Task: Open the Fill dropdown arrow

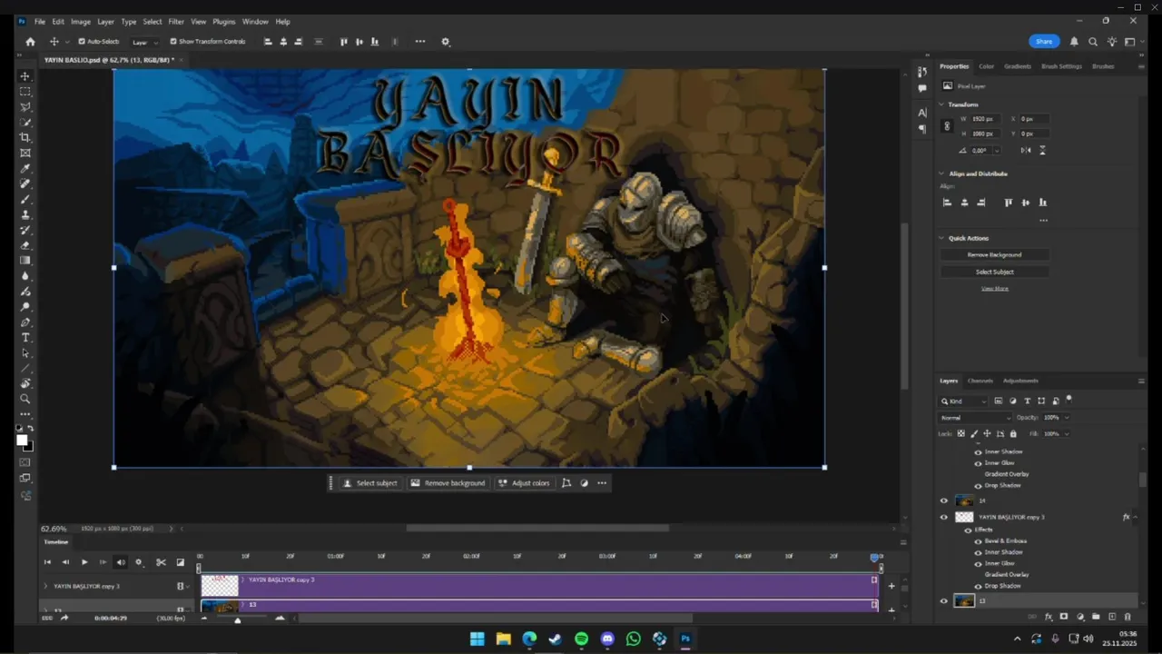Action: click(1066, 434)
